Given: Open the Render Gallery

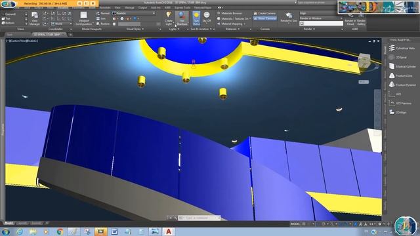Looking at the screenshot, I should 361,20.
